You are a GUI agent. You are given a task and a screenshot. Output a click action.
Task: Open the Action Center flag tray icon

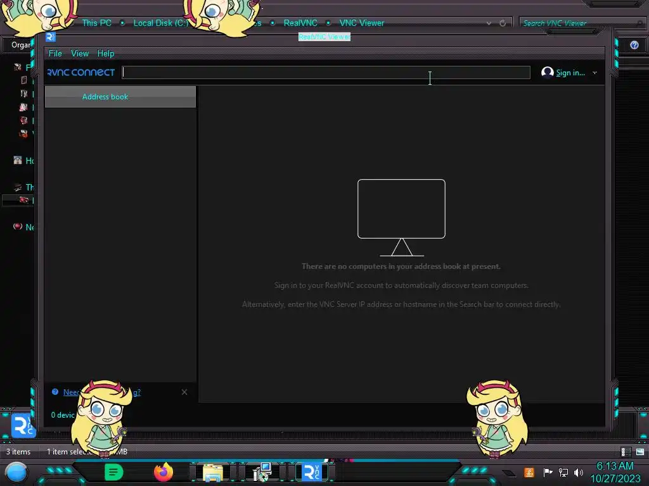(548, 472)
